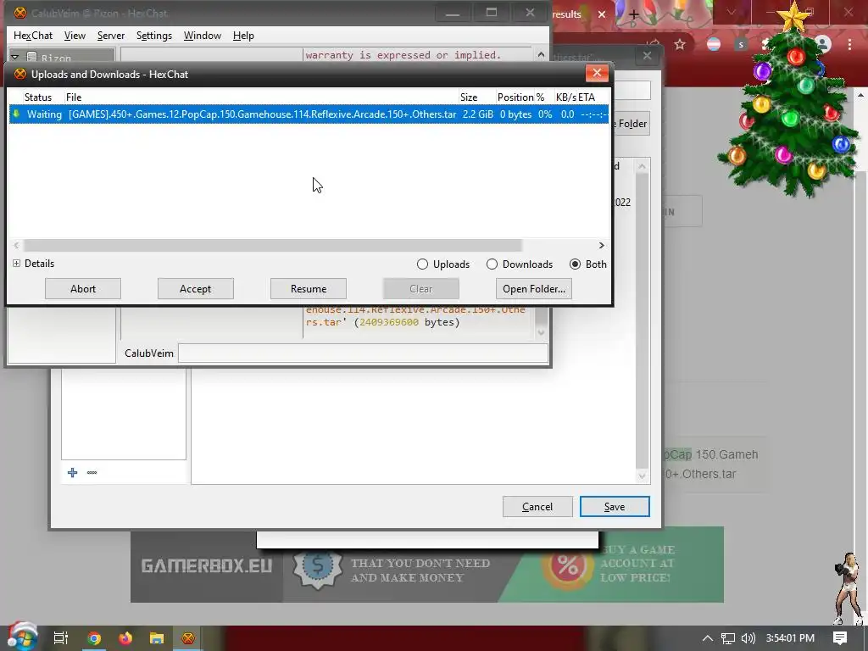
Task: Select the waiting [GAMES] tar transfer row
Action: [x=309, y=114]
